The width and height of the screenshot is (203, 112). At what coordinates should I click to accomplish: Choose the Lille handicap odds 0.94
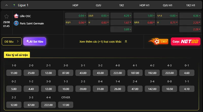click(x=76, y=16)
